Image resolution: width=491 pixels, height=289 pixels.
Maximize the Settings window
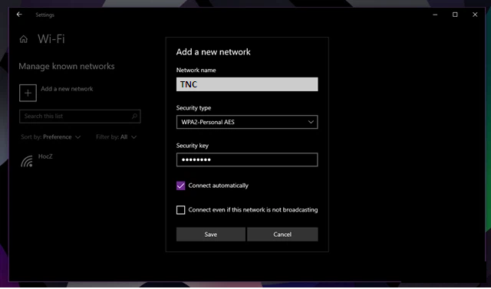(455, 15)
